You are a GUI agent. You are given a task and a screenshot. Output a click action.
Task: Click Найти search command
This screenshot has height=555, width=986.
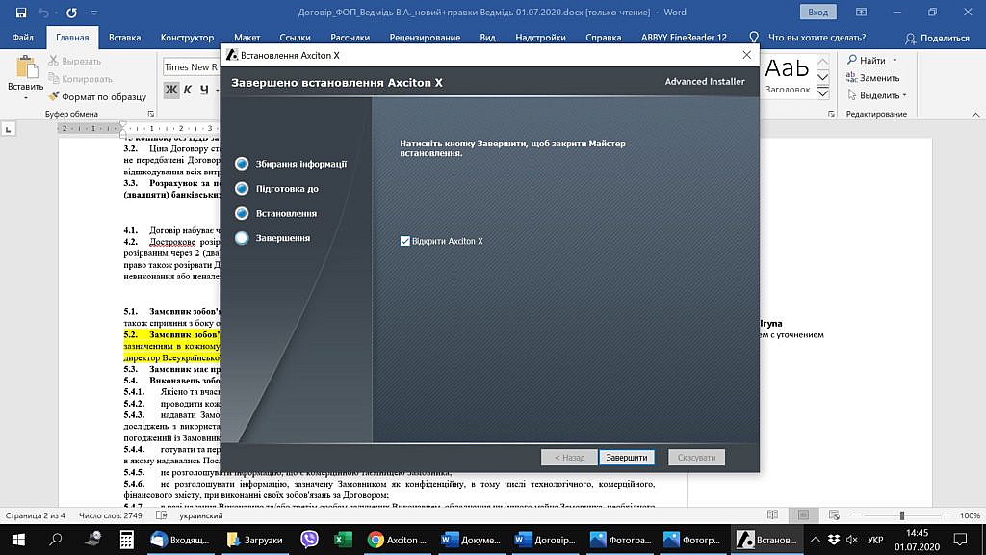(867, 60)
